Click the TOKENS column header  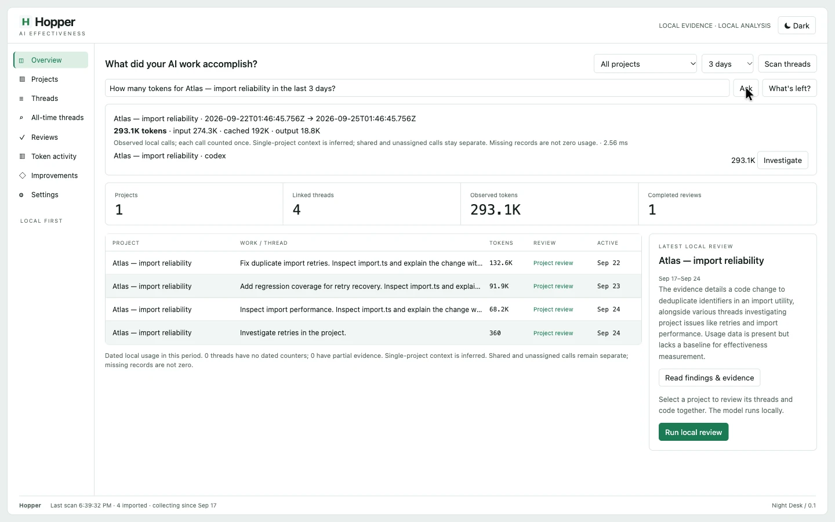point(501,243)
